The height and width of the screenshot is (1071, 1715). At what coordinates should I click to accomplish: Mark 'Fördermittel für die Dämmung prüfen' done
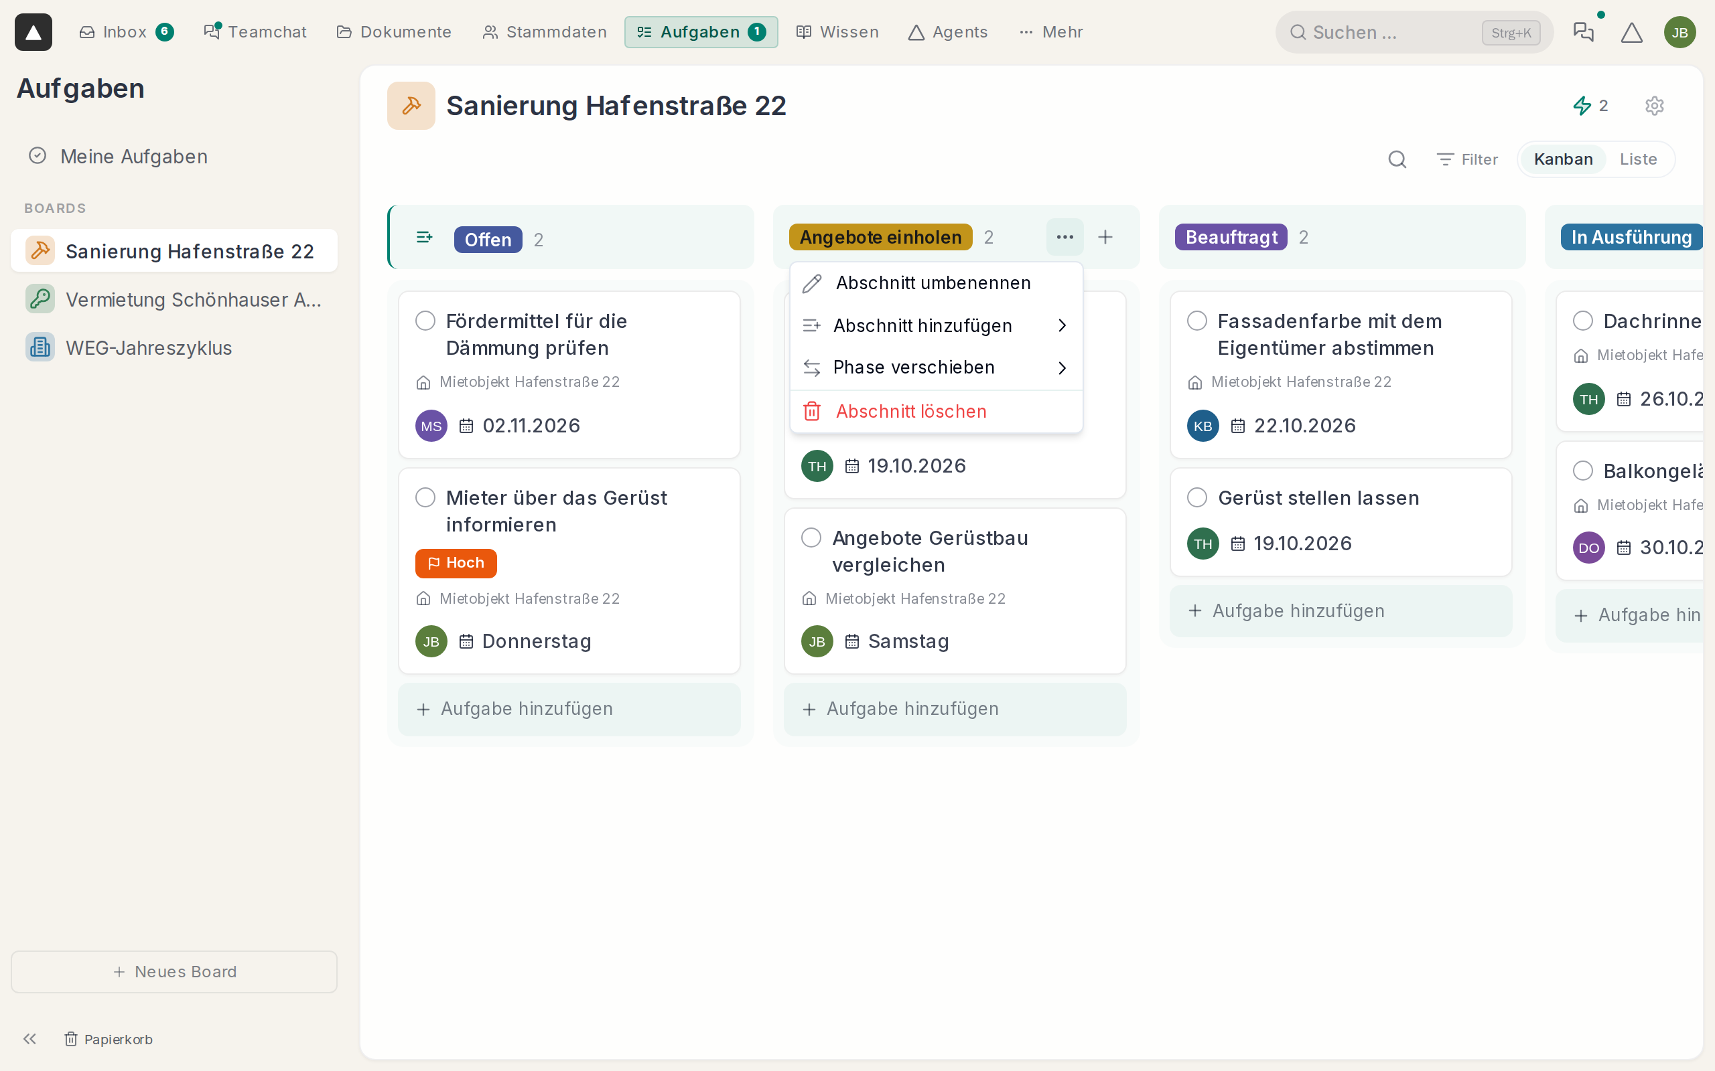pos(425,321)
